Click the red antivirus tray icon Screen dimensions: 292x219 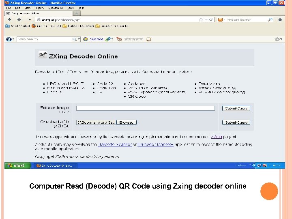tap(264, 165)
